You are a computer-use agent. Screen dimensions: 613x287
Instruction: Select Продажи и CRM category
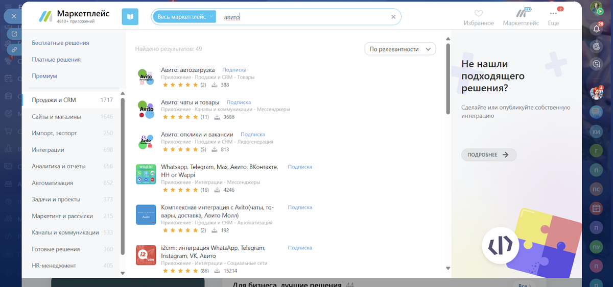pyautogui.click(x=71, y=100)
